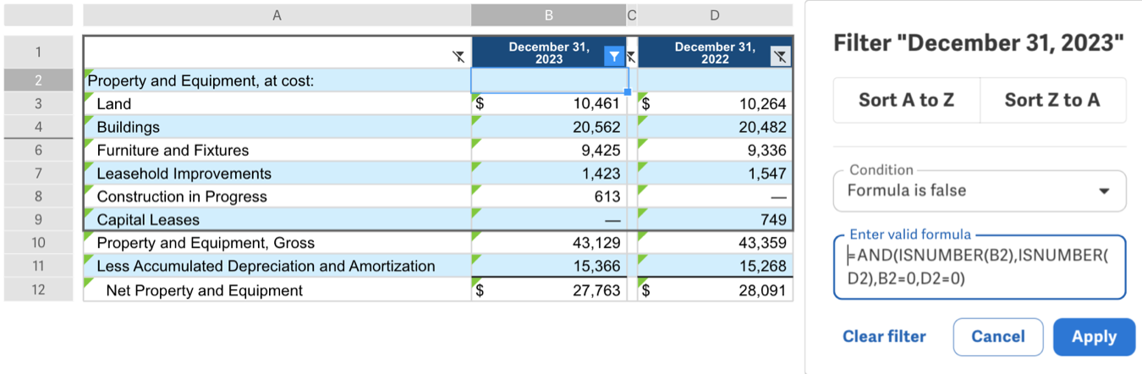Click inside the Enter valid formula field
Image resolution: width=1142 pixels, height=374 pixels.
point(980,267)
